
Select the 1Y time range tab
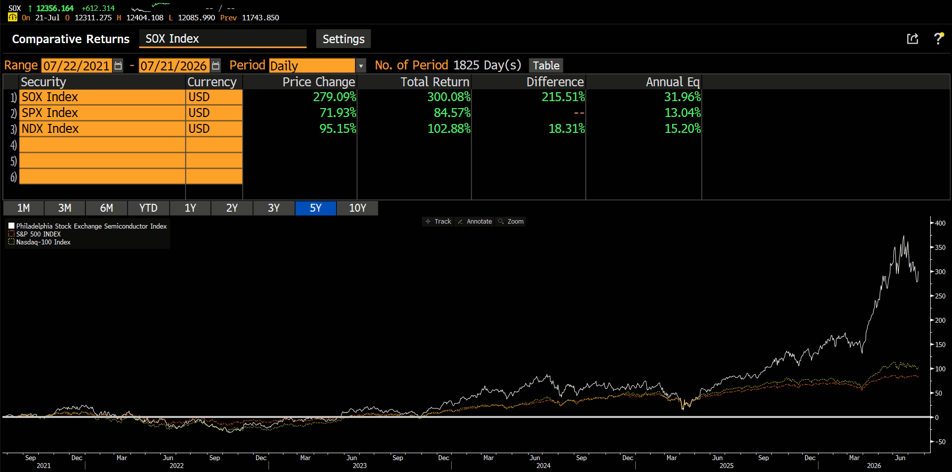pos(190,208)
